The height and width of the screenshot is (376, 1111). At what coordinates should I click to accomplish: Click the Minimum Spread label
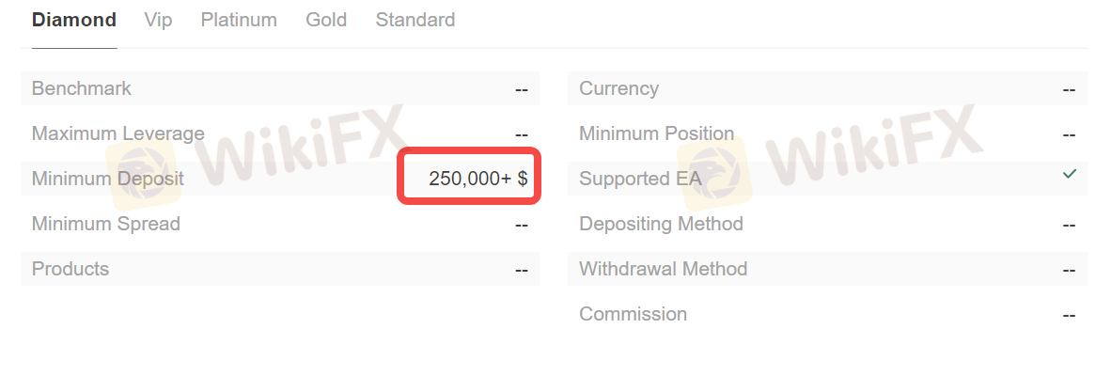point(106,224)
